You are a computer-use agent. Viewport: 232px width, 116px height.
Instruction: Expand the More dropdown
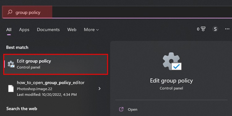pyautogui.click(x=91, y=30)
